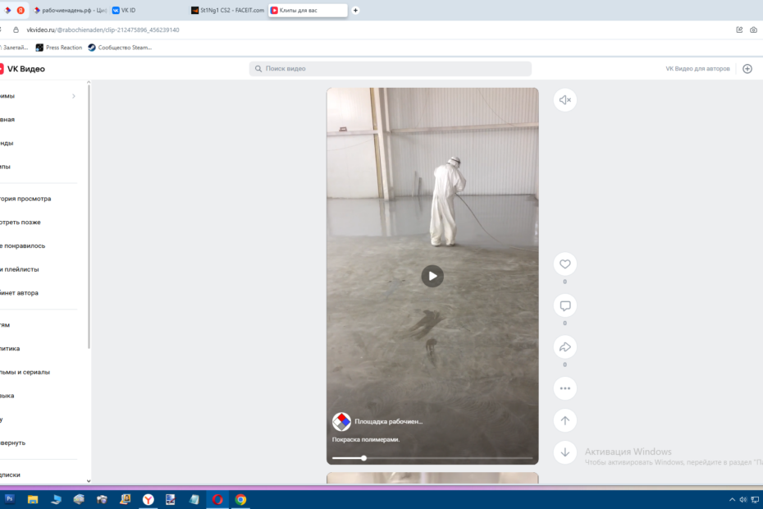Open a new browser tab with plus

pos(355,11)
